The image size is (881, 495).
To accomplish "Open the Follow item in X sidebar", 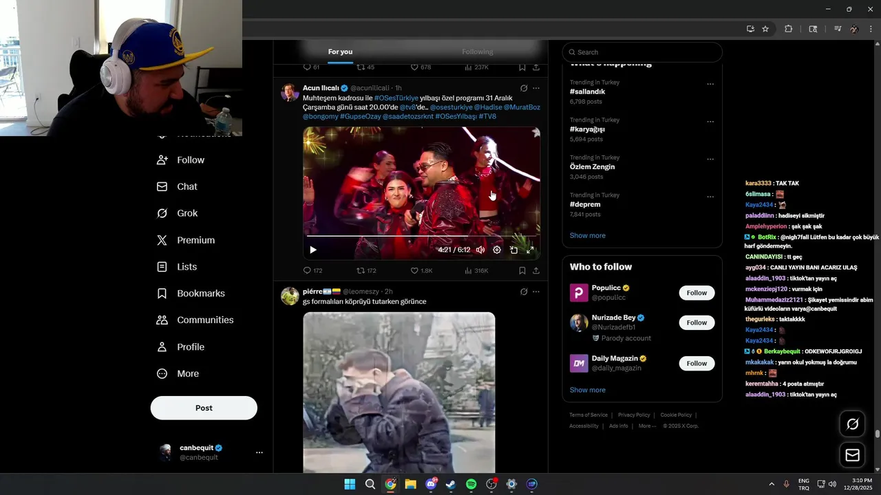I will 181,159.
